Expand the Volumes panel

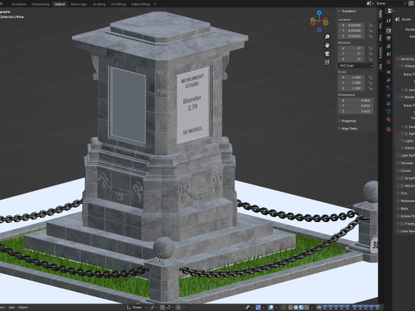(x=405, y=163)
